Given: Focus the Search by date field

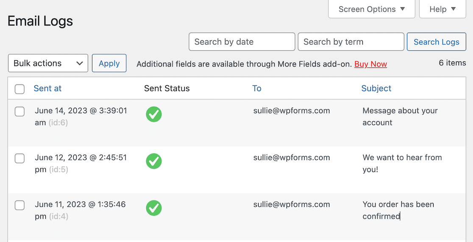Looking at the screenshot, I should tap(242, 42).
